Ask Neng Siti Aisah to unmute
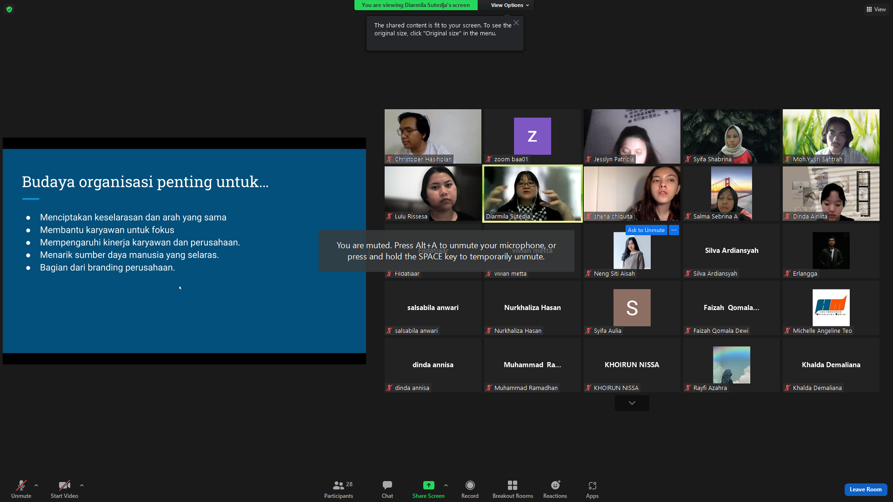The image size is (893, 502). (646, 230)
